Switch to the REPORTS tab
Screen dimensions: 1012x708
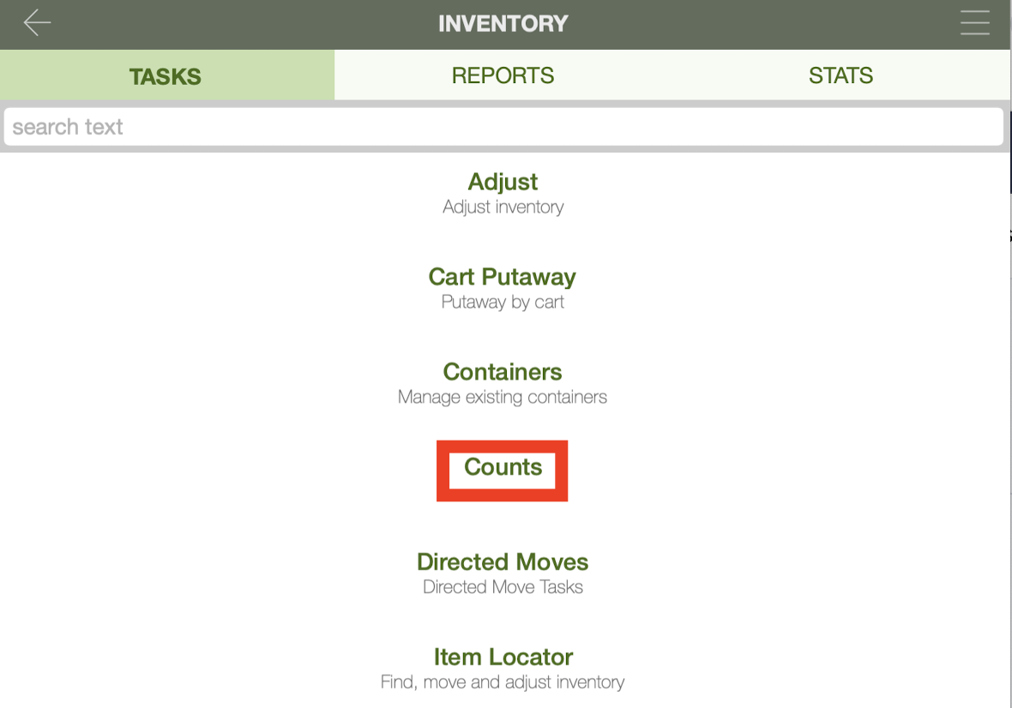(x=503, y=75)
